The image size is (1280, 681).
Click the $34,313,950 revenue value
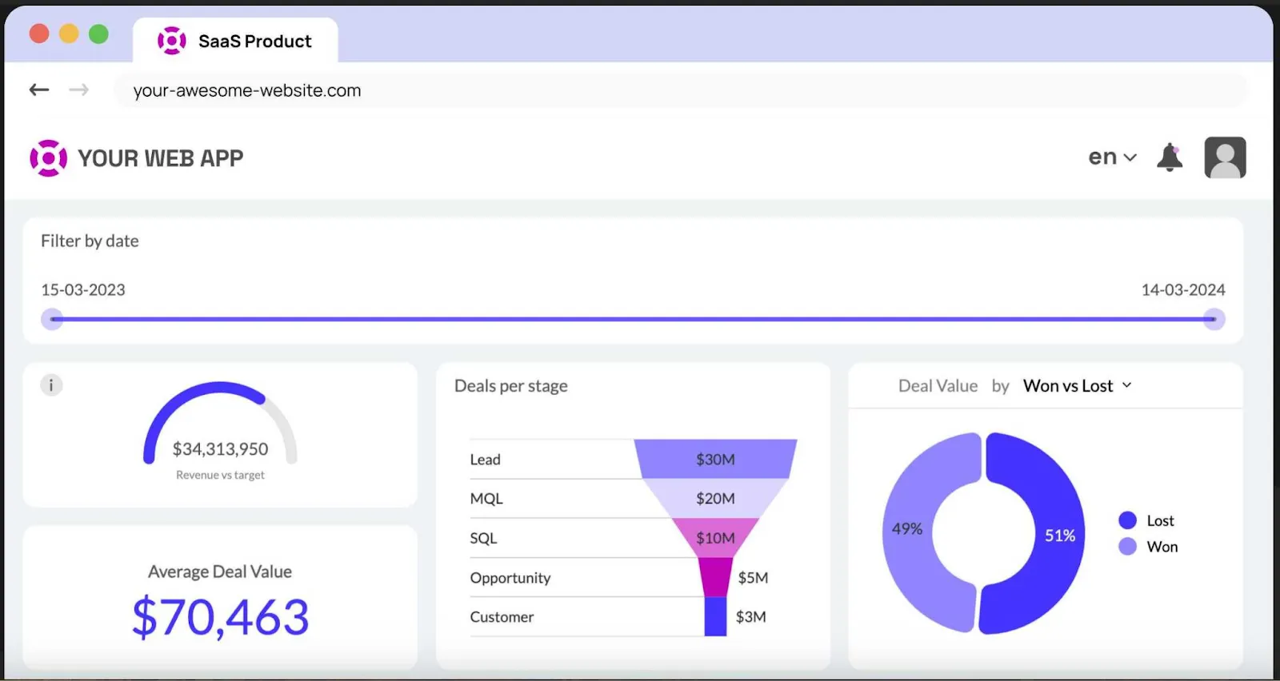[220, 449]
